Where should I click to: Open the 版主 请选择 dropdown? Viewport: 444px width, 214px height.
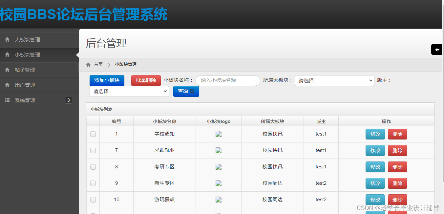click(129, 91)
